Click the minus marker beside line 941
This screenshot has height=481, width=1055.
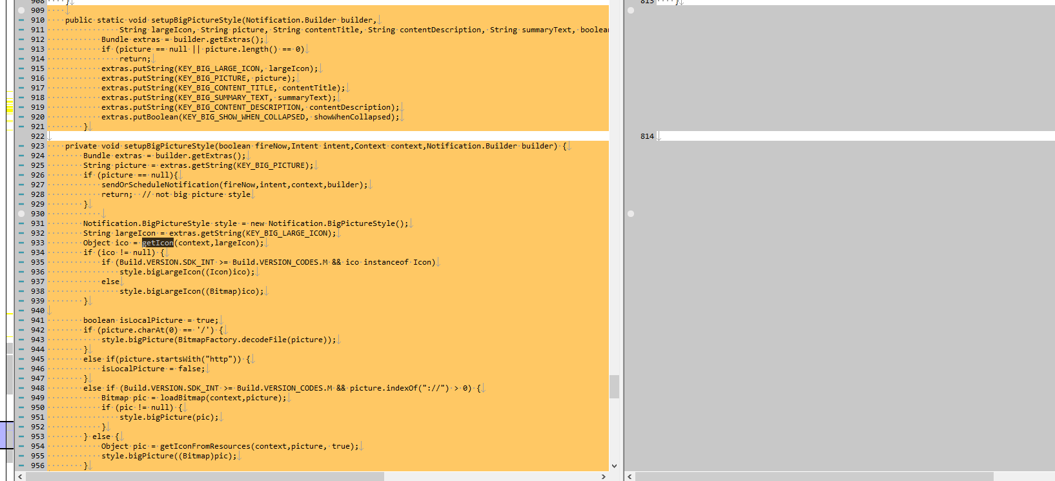point(21,320)
